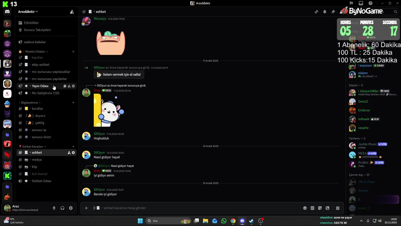Open mc-sunucusu-yapılacaklar channel

(x=47, y=72)
